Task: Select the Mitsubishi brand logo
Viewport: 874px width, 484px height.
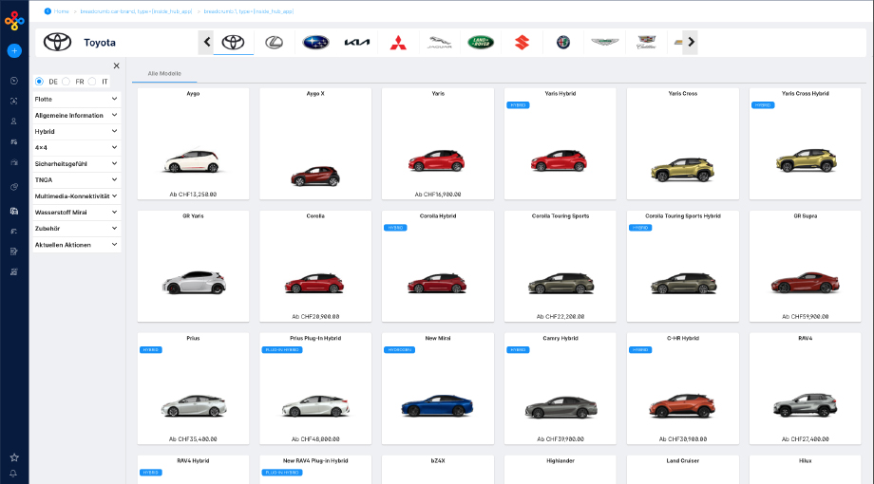Action: click(x=398, y=43)
